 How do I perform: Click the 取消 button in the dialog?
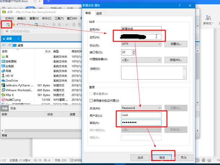184,158
